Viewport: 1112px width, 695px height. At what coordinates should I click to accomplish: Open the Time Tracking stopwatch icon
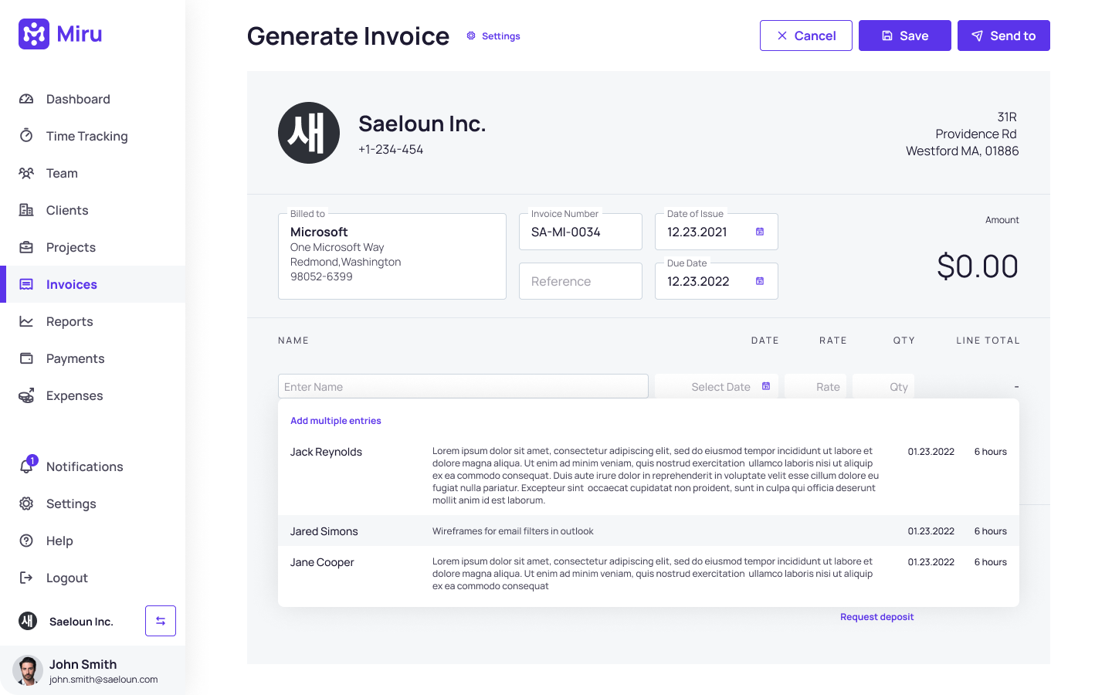coord(26,136)
